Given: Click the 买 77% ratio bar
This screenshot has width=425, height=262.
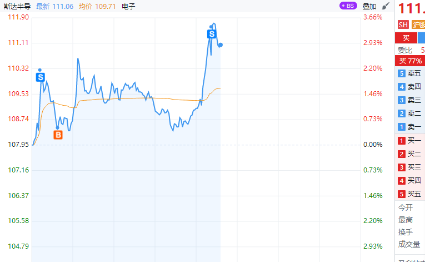Looking at the screenshot, I should [410, 61].
